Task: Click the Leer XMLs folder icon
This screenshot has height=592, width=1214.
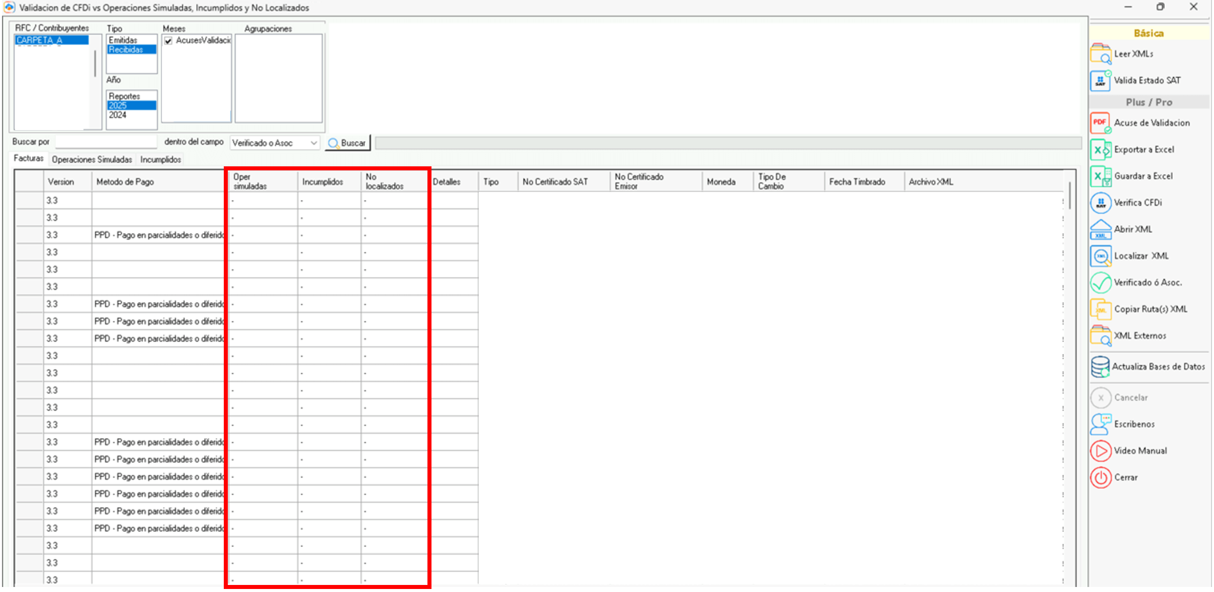Action: [x=1100, y=54]
